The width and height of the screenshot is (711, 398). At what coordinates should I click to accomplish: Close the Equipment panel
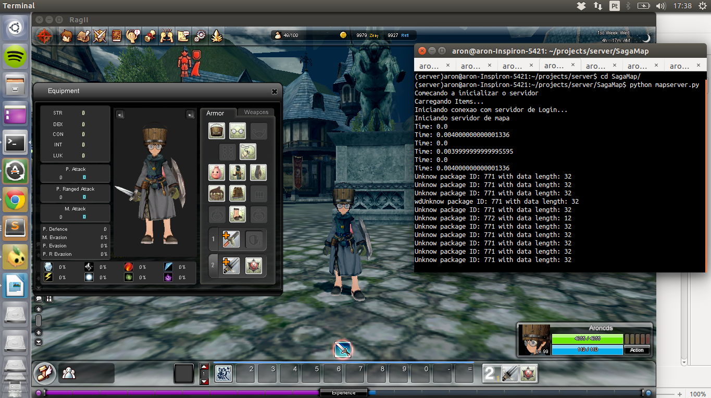point(275,91)
